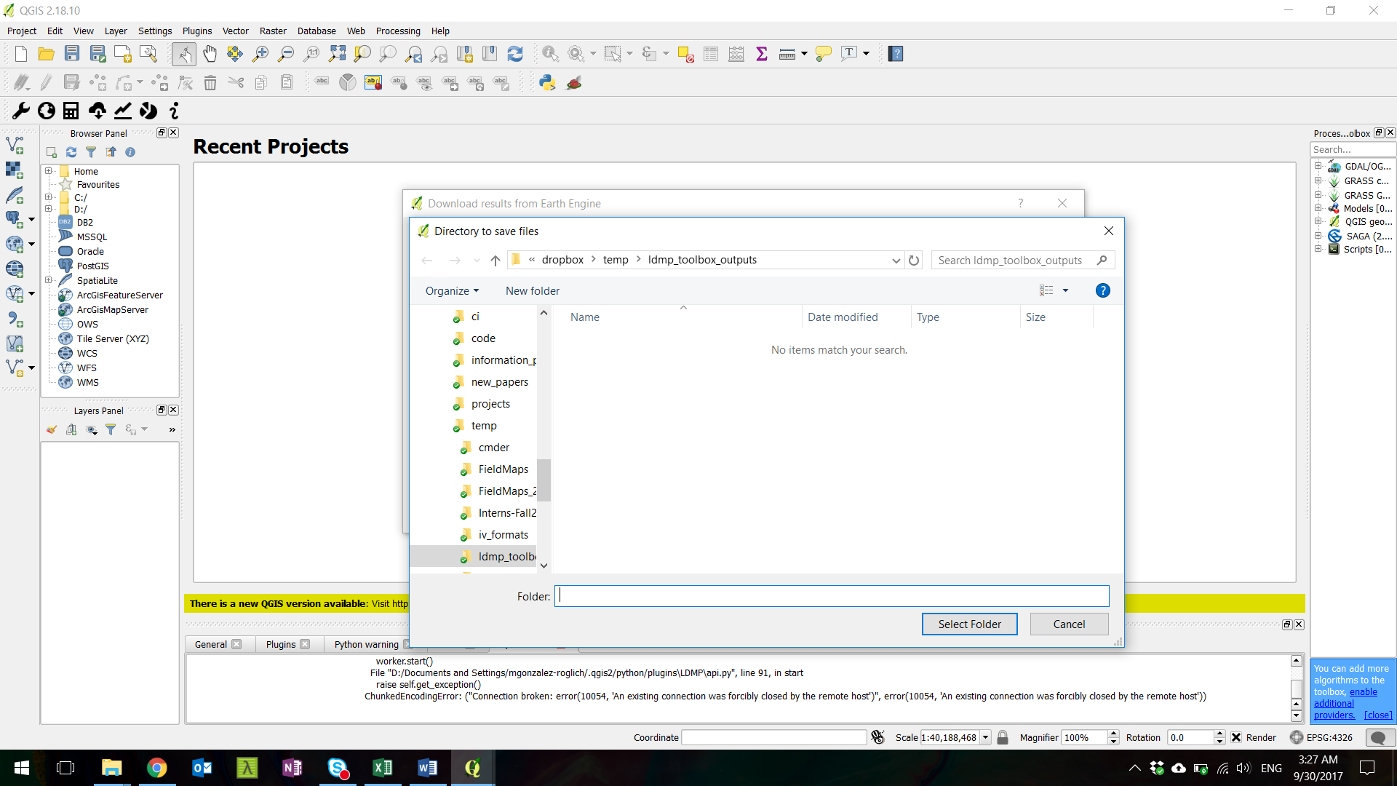Click the Select Folder button
Screen dimensions: 1397x786
click(x=969, y=624)
